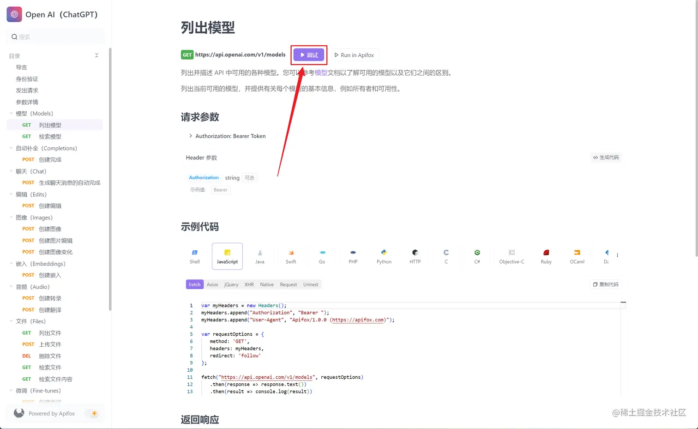Switch to the Unirest tab

pyautogui.click(x=311, y=284)
